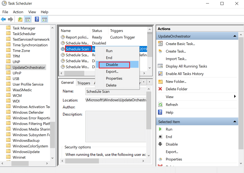Click the Back arrow toolbar icon
The width and height of the screenshot is (244, 173).
click(3, 19)
